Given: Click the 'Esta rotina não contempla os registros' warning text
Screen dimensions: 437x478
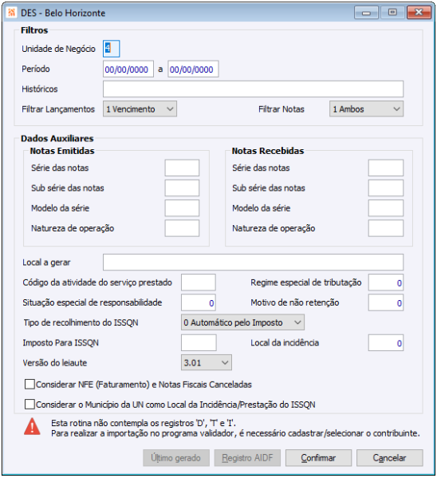Looking at the screenshot, I should [144, 423].
